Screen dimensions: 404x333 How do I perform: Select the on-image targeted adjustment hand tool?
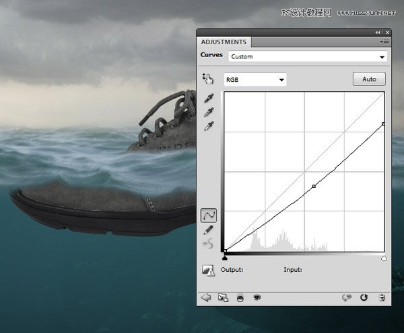(x=207, y=79)
